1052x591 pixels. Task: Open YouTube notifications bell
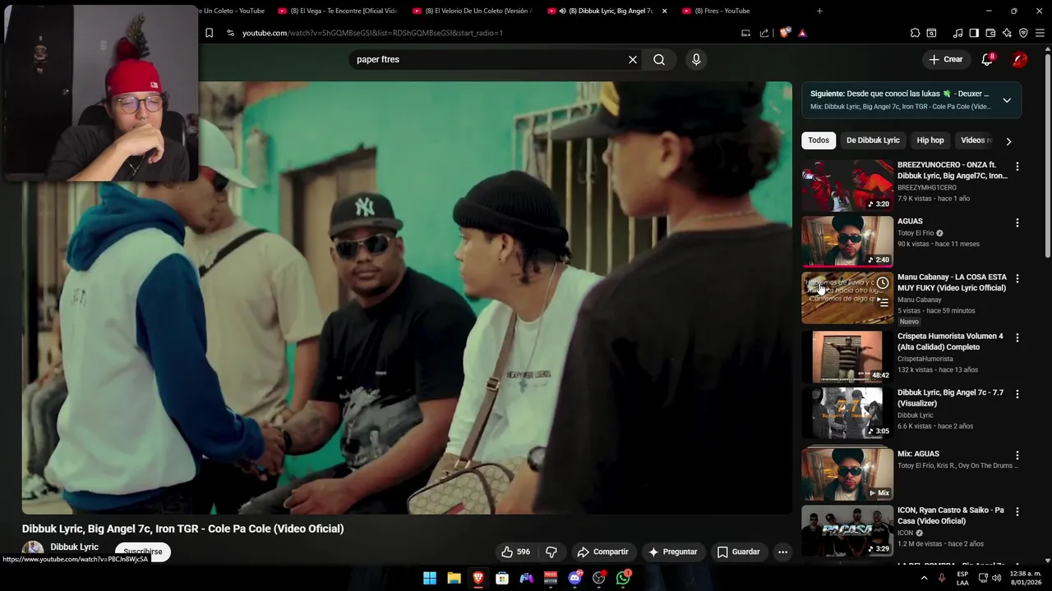click(x=987, y=59)
